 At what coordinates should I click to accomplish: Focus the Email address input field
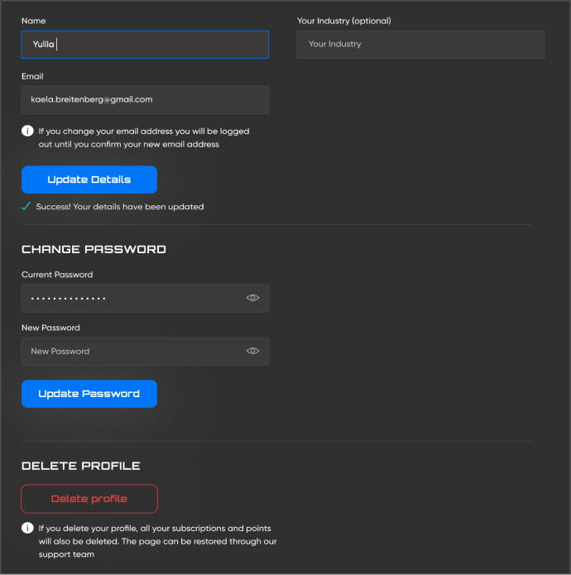coord(145,99)
